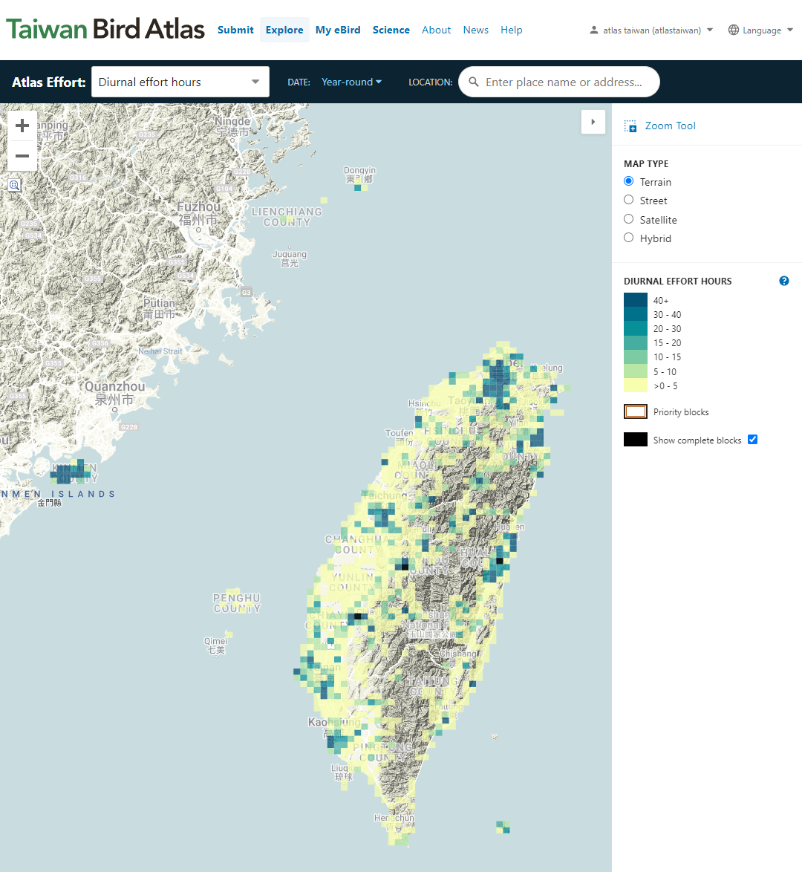The width and height of the screenshot is (802, 872).
Task: Open the Diurnal effort hours dropdown
Action: pos(180,82)
